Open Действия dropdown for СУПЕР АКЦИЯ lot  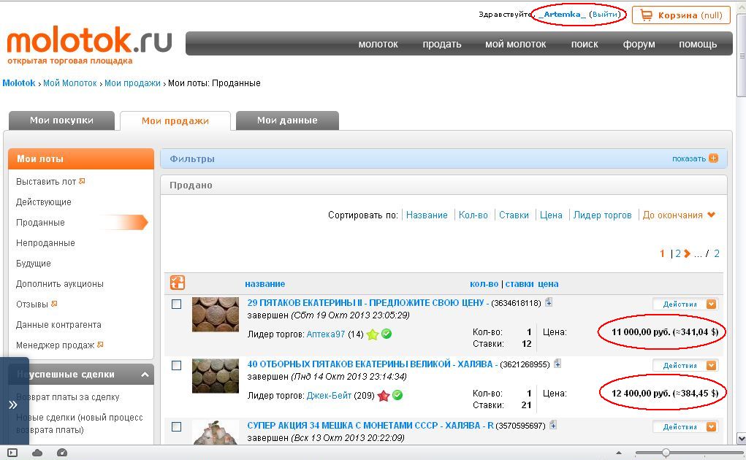pos(685,426)
